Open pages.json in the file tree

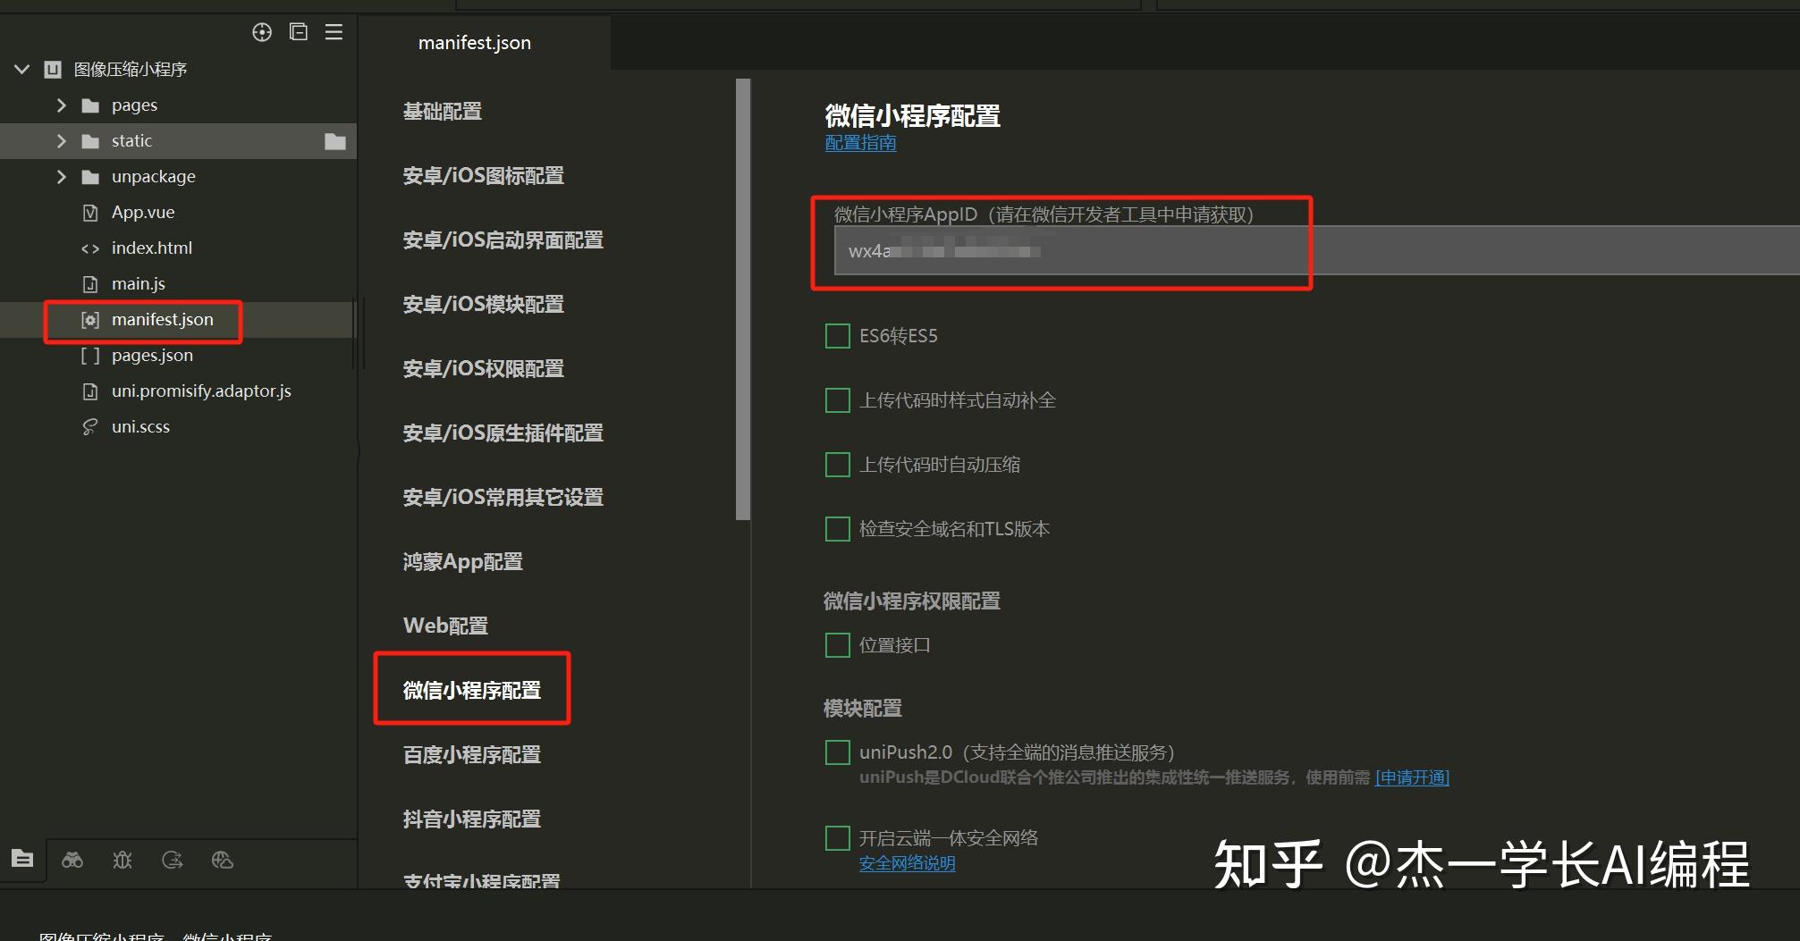pos(152,356)
